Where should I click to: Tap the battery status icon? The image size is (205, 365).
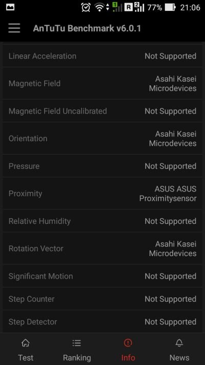point(170,8)
